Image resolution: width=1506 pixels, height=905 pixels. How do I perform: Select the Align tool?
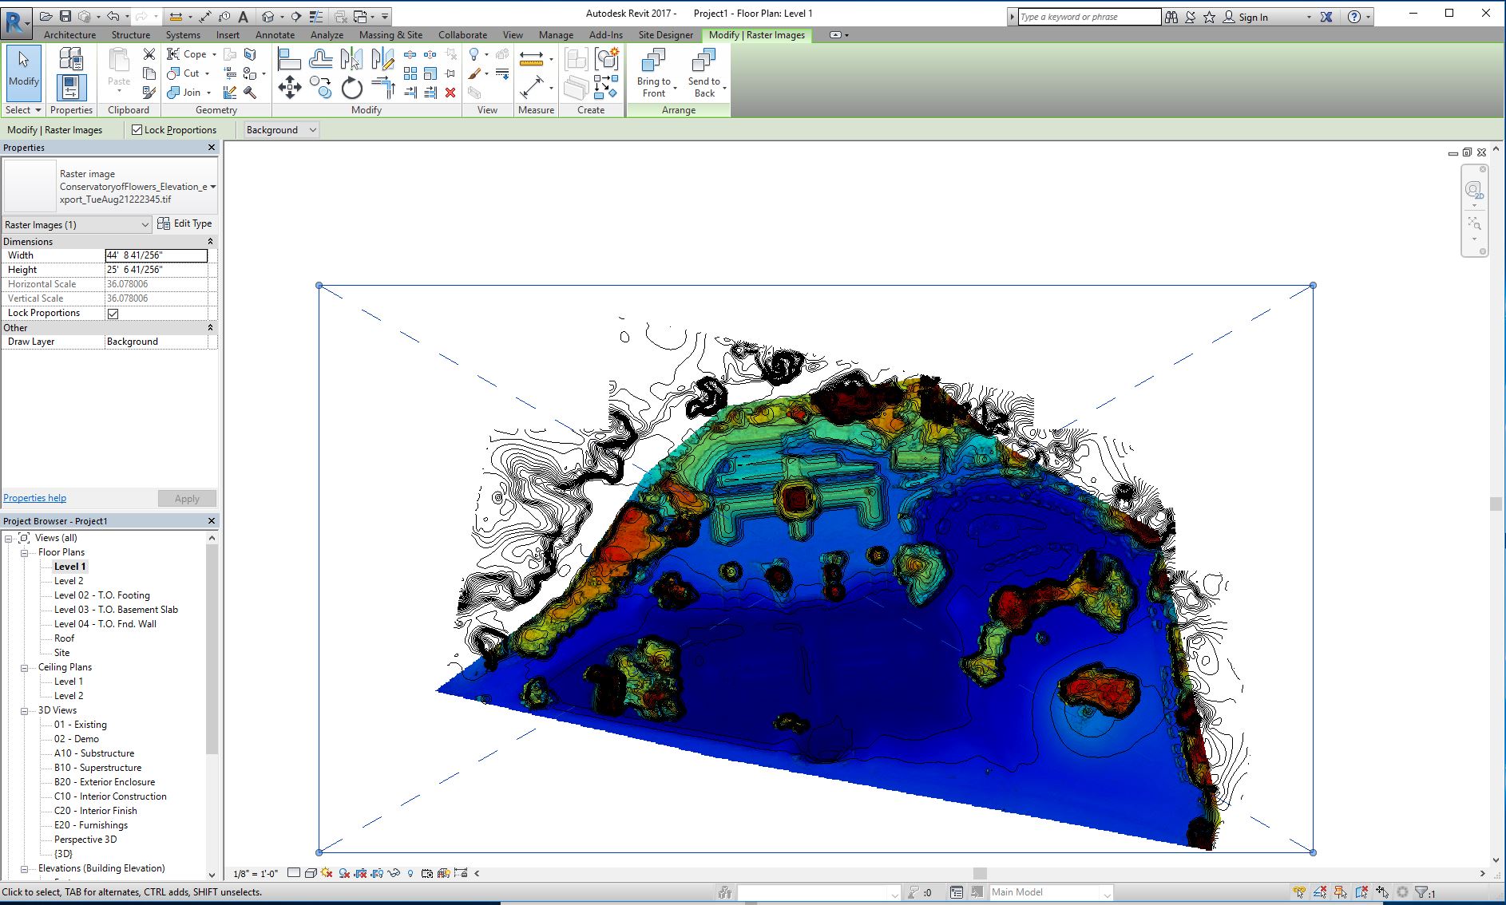(x=289, y=58)
